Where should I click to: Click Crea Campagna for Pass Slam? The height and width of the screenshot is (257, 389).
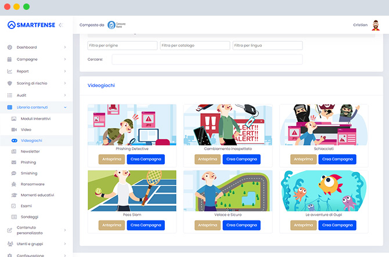coord(146,225)
